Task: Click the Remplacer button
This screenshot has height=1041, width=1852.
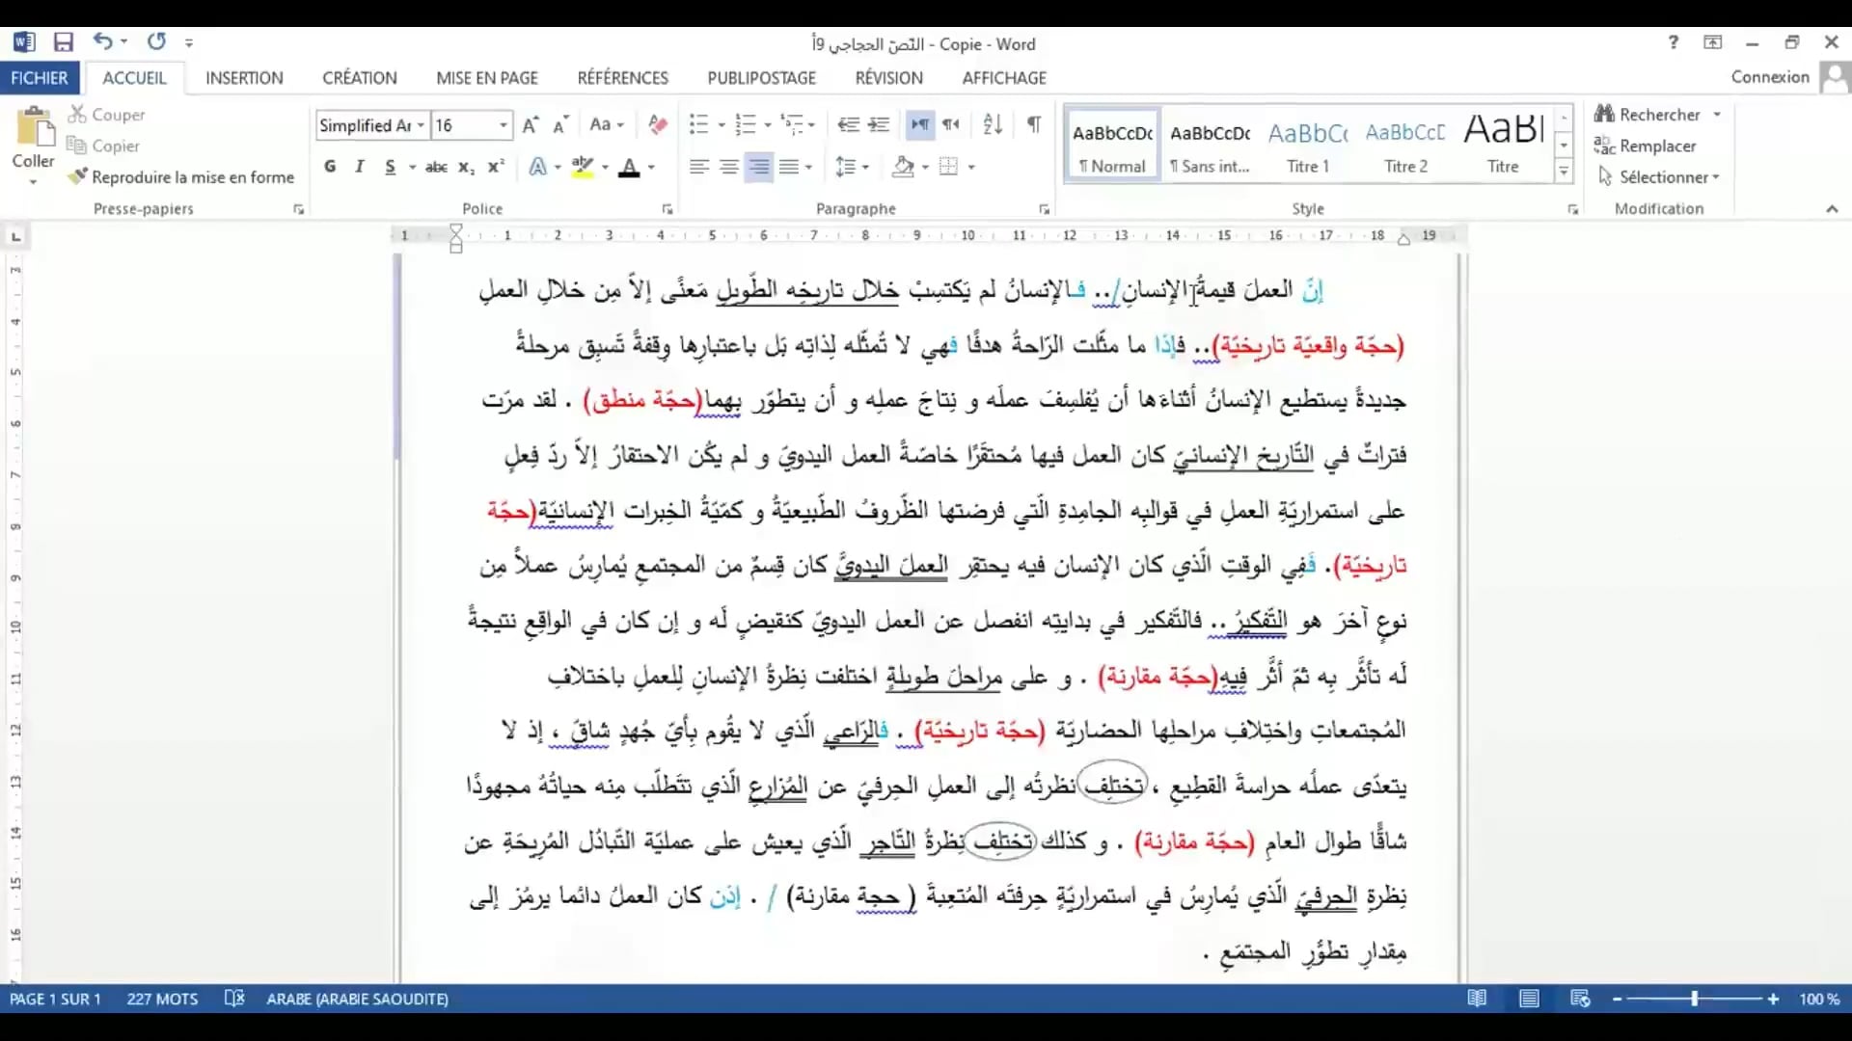Action: [1646, 146]
